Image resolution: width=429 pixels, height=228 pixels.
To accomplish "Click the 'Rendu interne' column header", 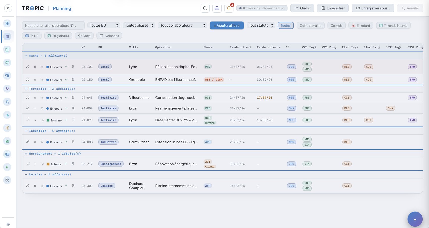I will 269,47.
